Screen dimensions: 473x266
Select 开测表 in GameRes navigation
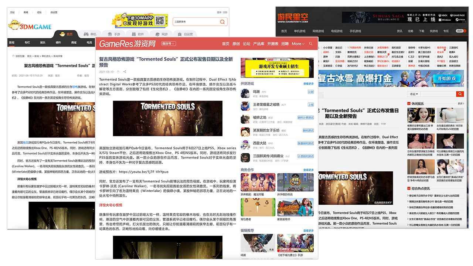[x=272, y=44]
